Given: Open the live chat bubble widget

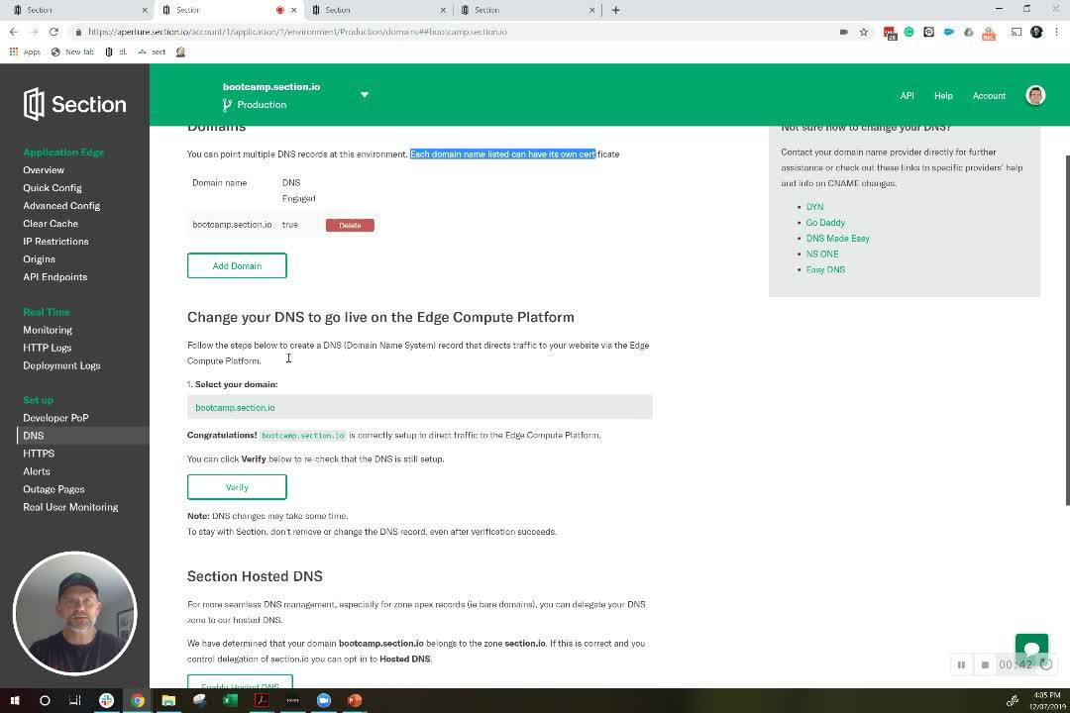Looking at the screenshot, I should (x=1031, y=649).
